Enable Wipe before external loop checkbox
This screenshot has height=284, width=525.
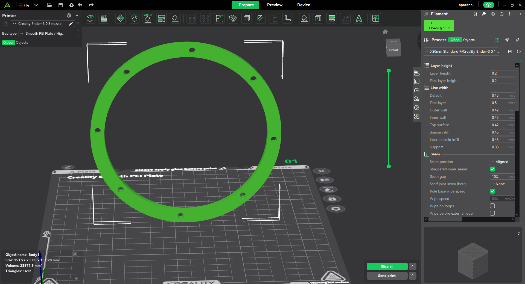492,213
